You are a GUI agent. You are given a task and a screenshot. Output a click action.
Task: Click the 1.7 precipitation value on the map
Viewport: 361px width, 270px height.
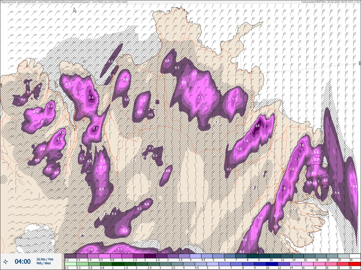pyautogui.click(x=297, y=160)
